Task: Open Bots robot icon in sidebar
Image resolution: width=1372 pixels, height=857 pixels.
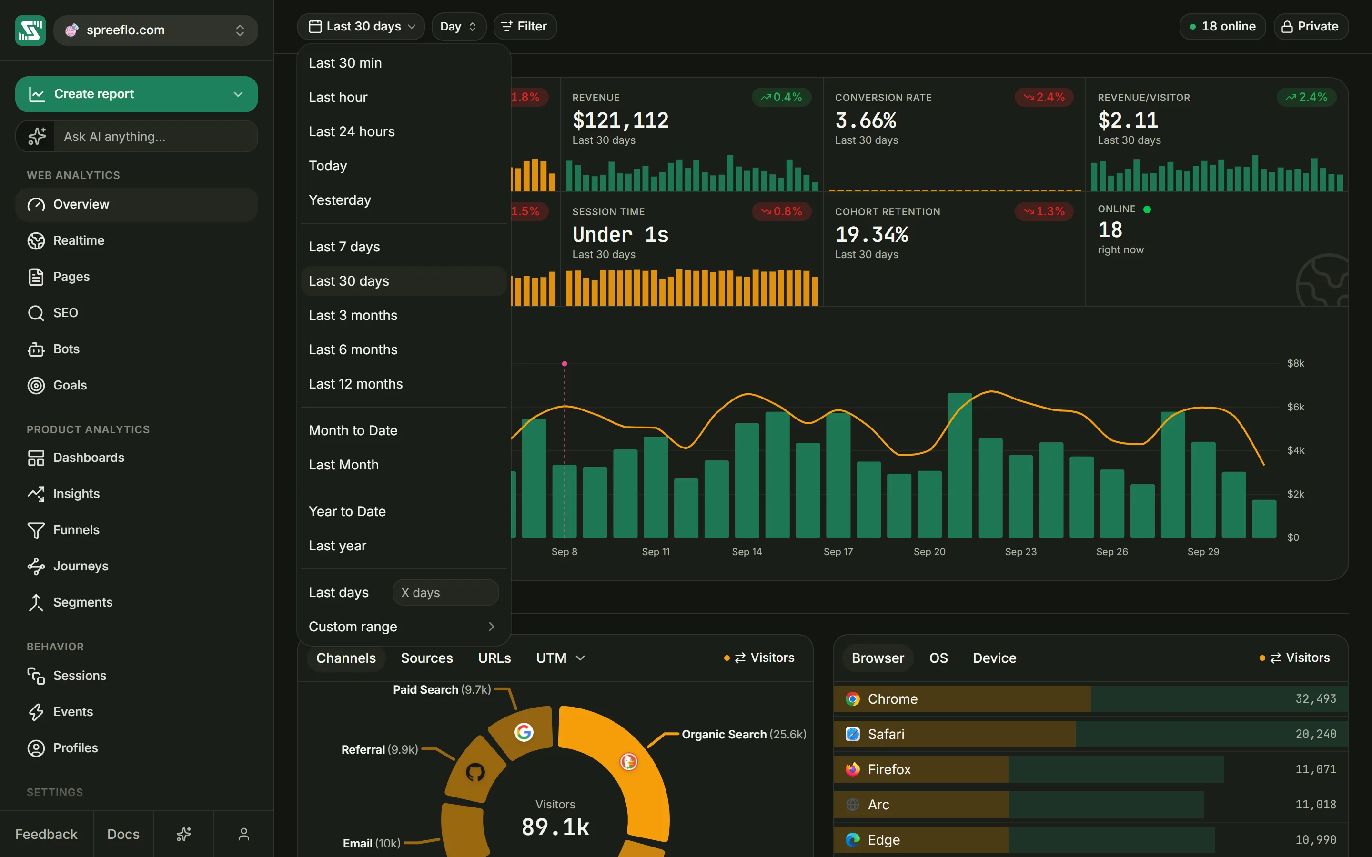Action: pyautogui.click(x=36, y=349)
